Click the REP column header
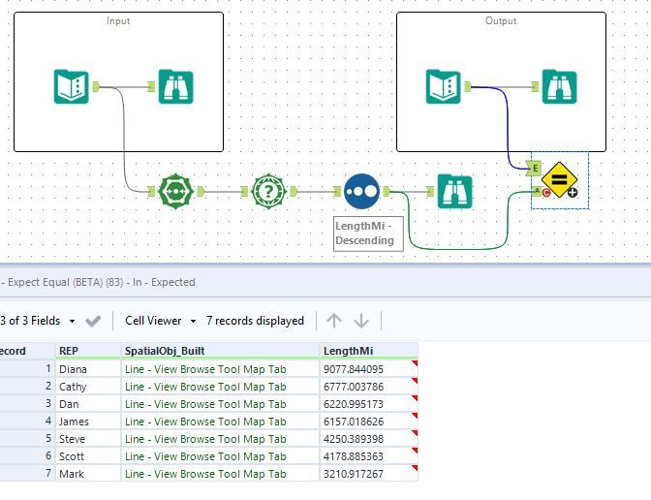 click(88, 351)
